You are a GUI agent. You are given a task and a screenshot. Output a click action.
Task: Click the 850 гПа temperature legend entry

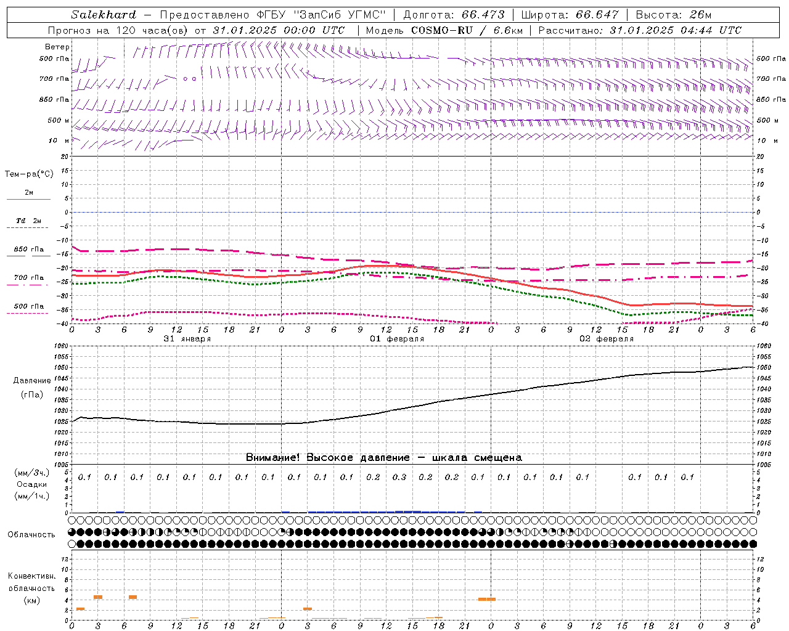pyautogui.click(x=28, y=250)
